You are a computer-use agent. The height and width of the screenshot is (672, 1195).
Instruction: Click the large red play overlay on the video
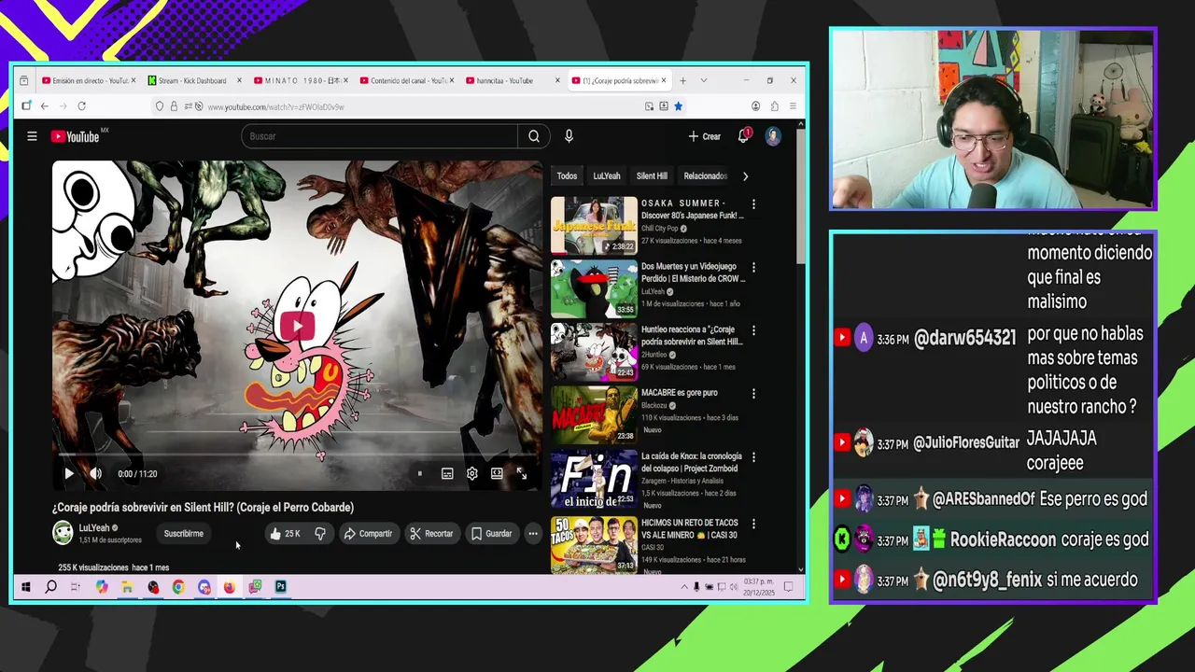click(297, 326)
